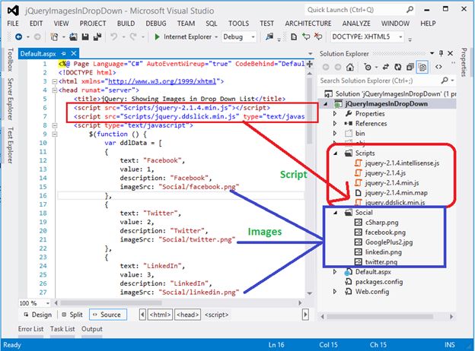The image size is (475, 351).
Task: Collapse the function block at line 9
Action: point(55,134)
